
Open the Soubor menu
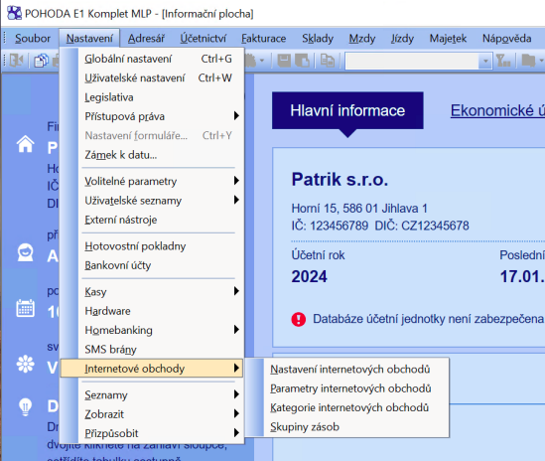click(33, 39)
